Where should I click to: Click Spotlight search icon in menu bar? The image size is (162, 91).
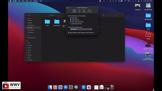coord(136,1)
